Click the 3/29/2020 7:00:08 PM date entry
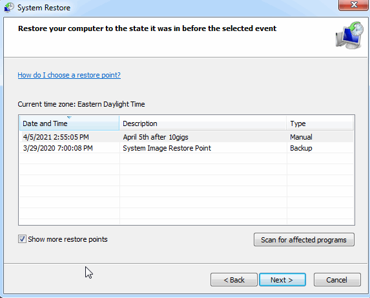The image size is (370, 298). [58, 148]
